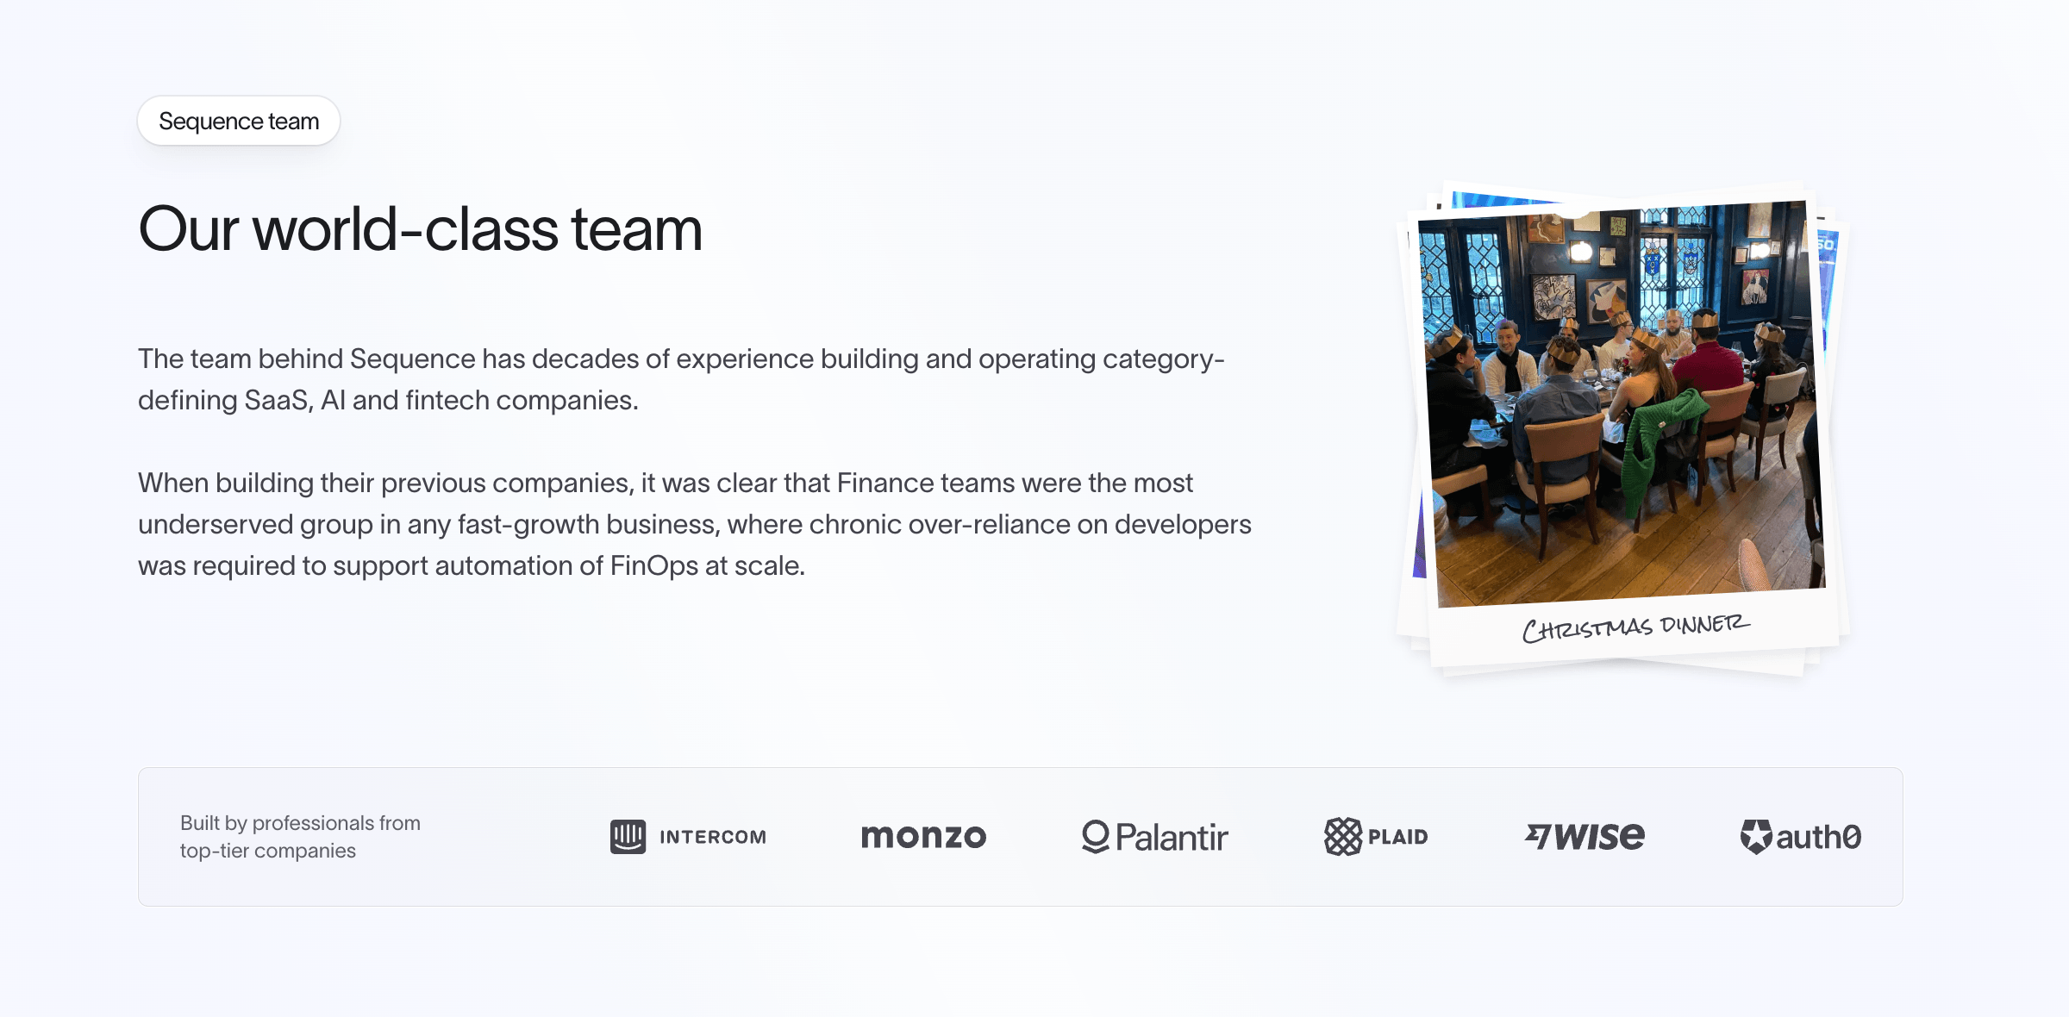Click the Palantir circle logo icon
Image resolution: width=2069 pixels, height=1017 pixels.
tap(1095, 836)
